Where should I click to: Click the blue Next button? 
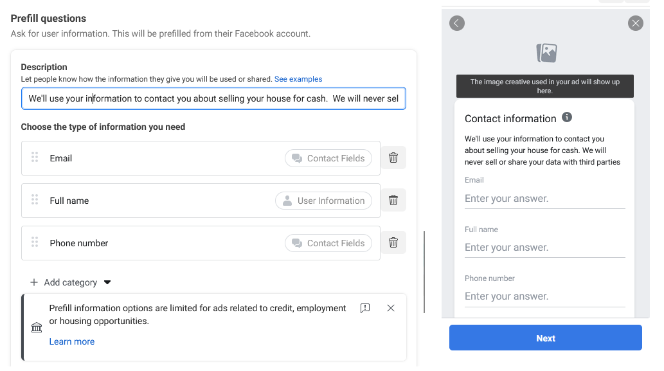546,338
